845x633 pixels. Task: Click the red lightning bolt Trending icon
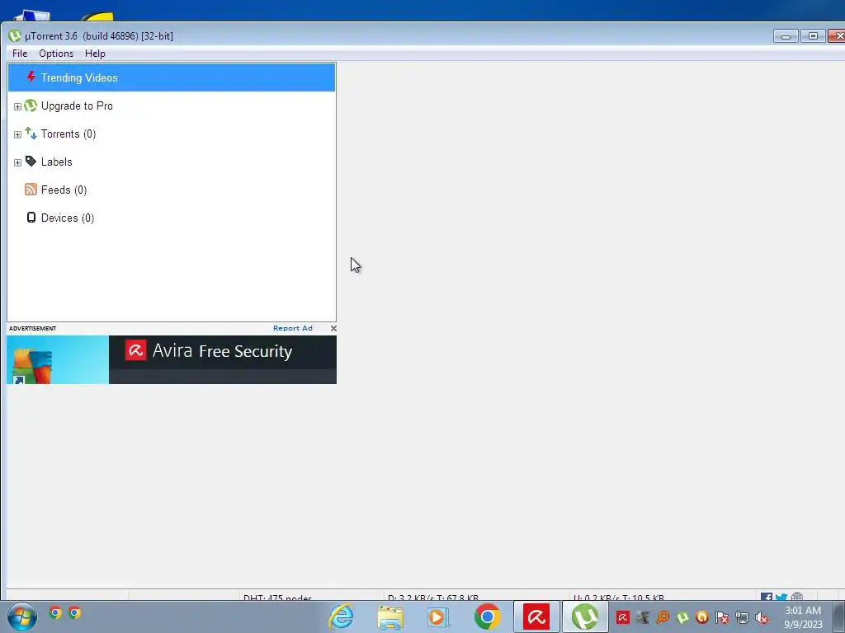tap(31, 77)
